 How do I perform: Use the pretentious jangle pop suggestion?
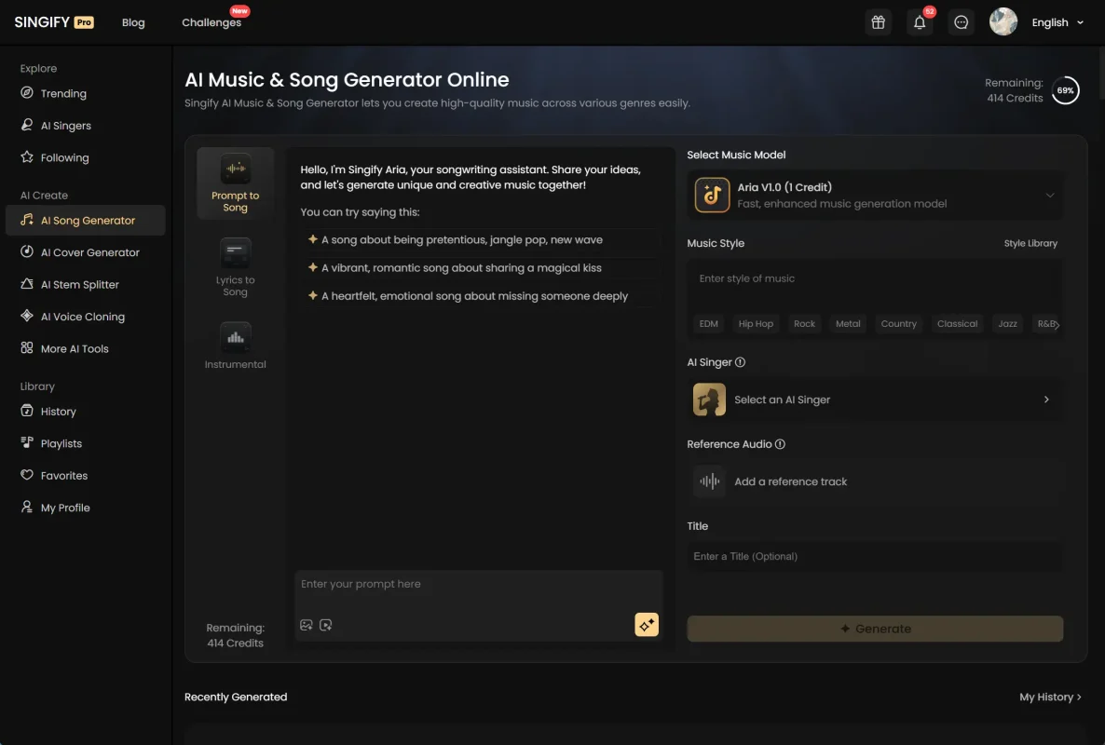(479, 240)
